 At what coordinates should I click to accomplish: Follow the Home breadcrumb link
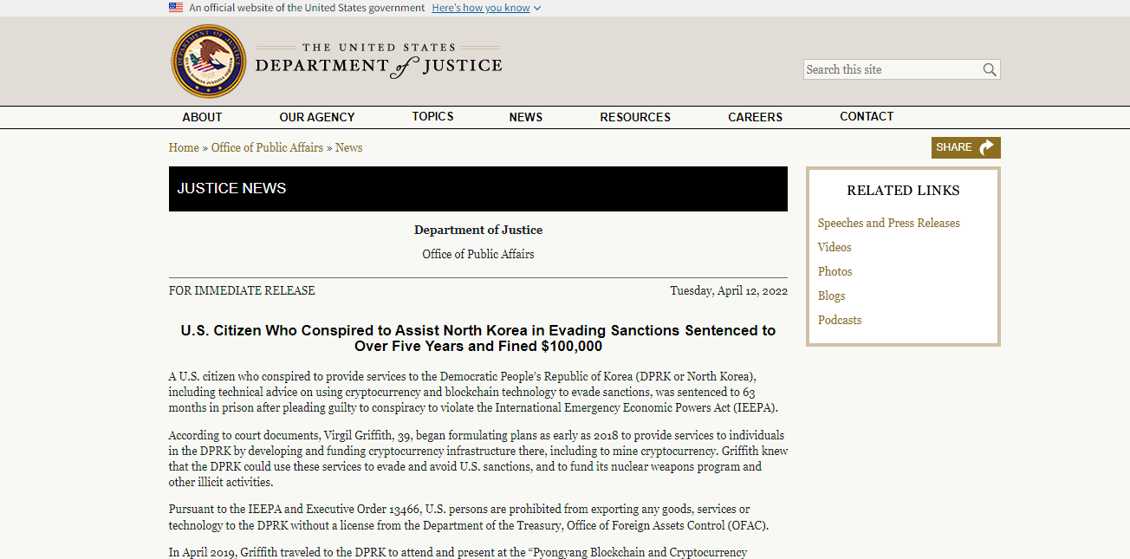tap(184, 147)
